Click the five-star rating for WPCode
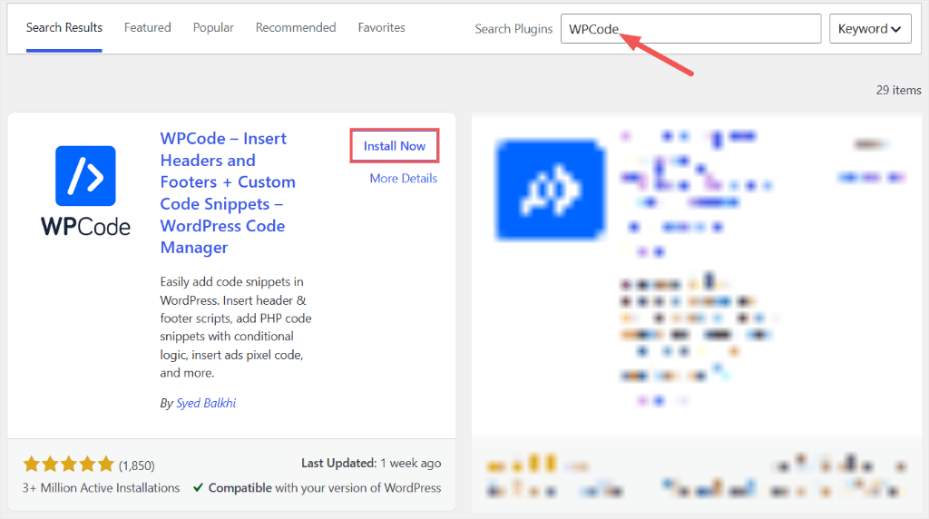929x519 pixels. [69, 464]
